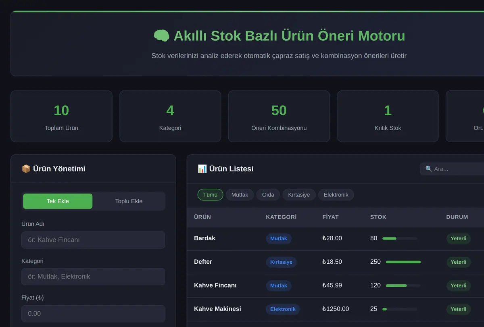Switch to Tek Ekle tab
The width and height of the screenshot is (484, 327).
[58, 201]
